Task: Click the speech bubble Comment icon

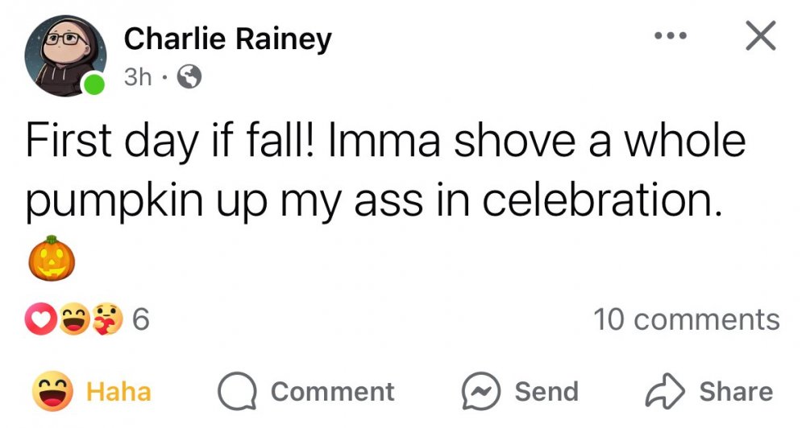Action: (x=237, y=392)
